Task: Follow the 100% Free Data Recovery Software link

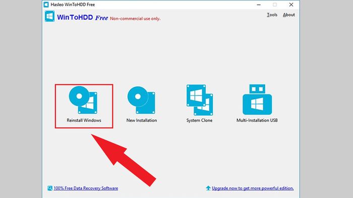Action: pyautogui.click(x=86, y=188)
